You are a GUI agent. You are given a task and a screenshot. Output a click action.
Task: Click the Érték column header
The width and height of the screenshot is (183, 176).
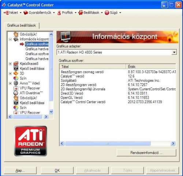pyautogui.click(x=151, y=67)
